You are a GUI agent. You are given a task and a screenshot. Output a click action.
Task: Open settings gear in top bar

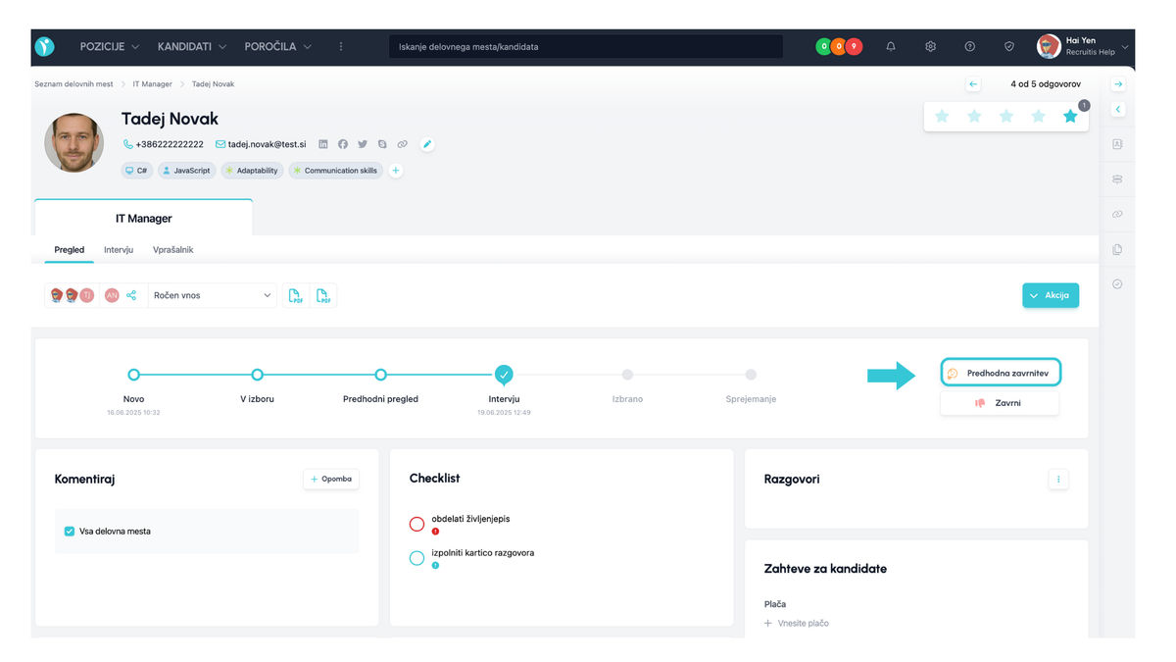click(930, 46)
